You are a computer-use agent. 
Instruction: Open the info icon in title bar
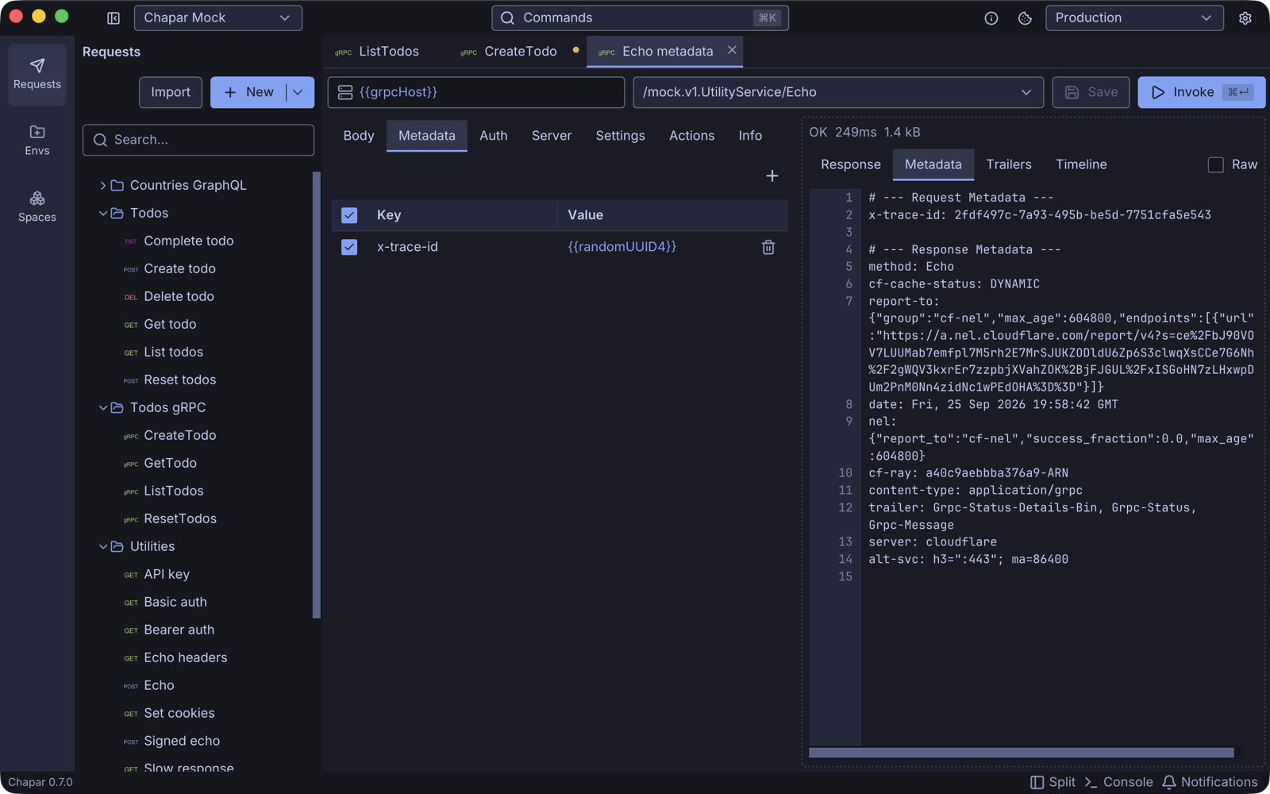[x=991, y=17]
